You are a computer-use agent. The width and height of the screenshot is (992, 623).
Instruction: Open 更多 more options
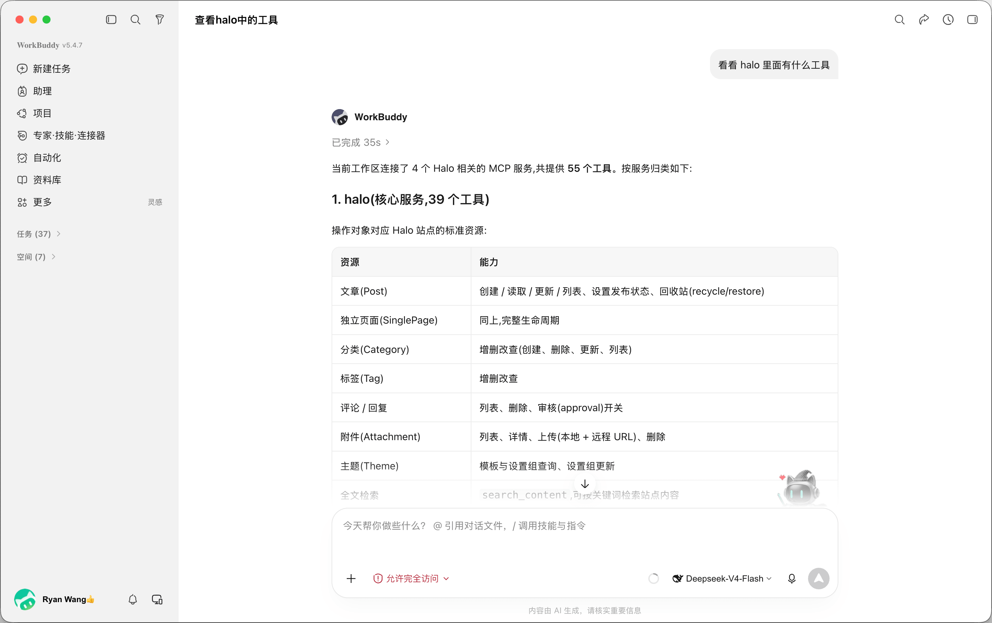click(x=89, y=202)
